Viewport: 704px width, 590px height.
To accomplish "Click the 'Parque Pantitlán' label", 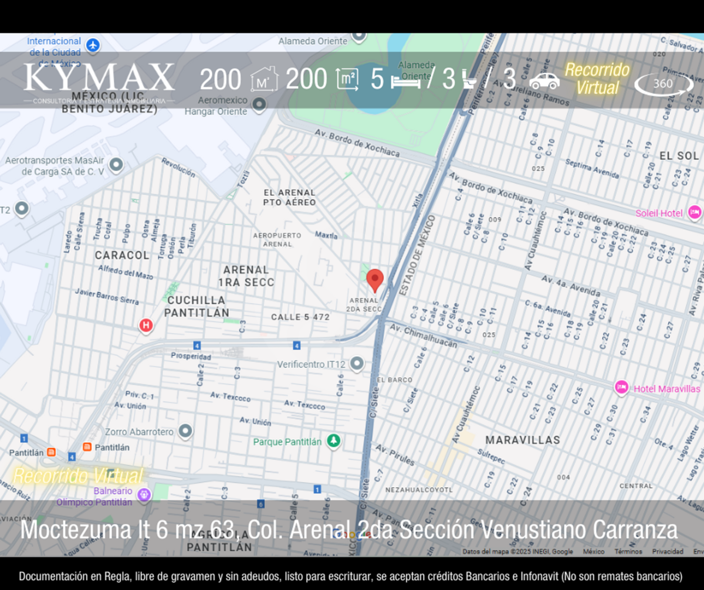I will [287, 442].
